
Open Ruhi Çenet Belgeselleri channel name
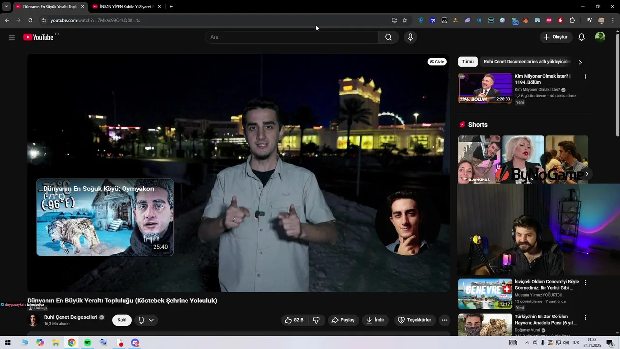[x=71, y=317]
